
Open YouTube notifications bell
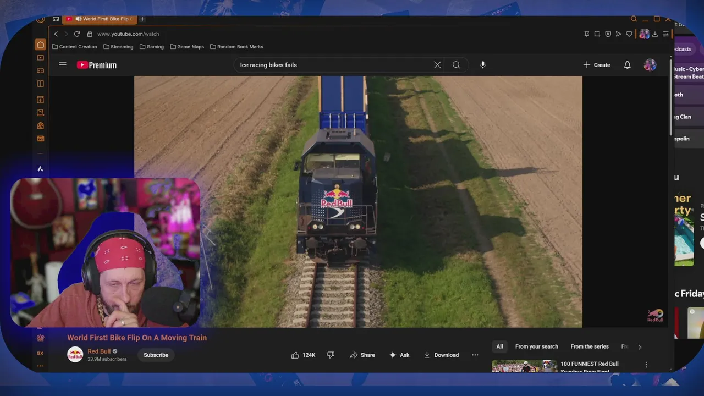pos(627,65)
